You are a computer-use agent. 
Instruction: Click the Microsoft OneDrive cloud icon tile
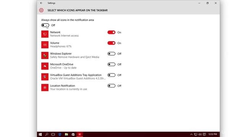coord(45,66)
